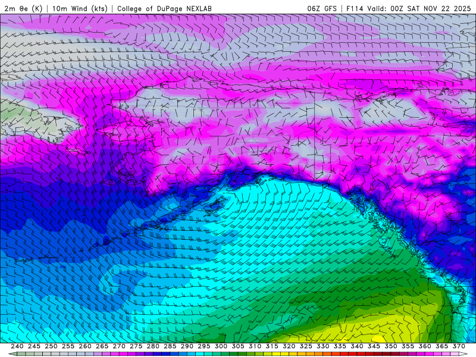Select the 245 value on the color scale
The height and width of the screenshot is (357, 476).
click(34, 346)
